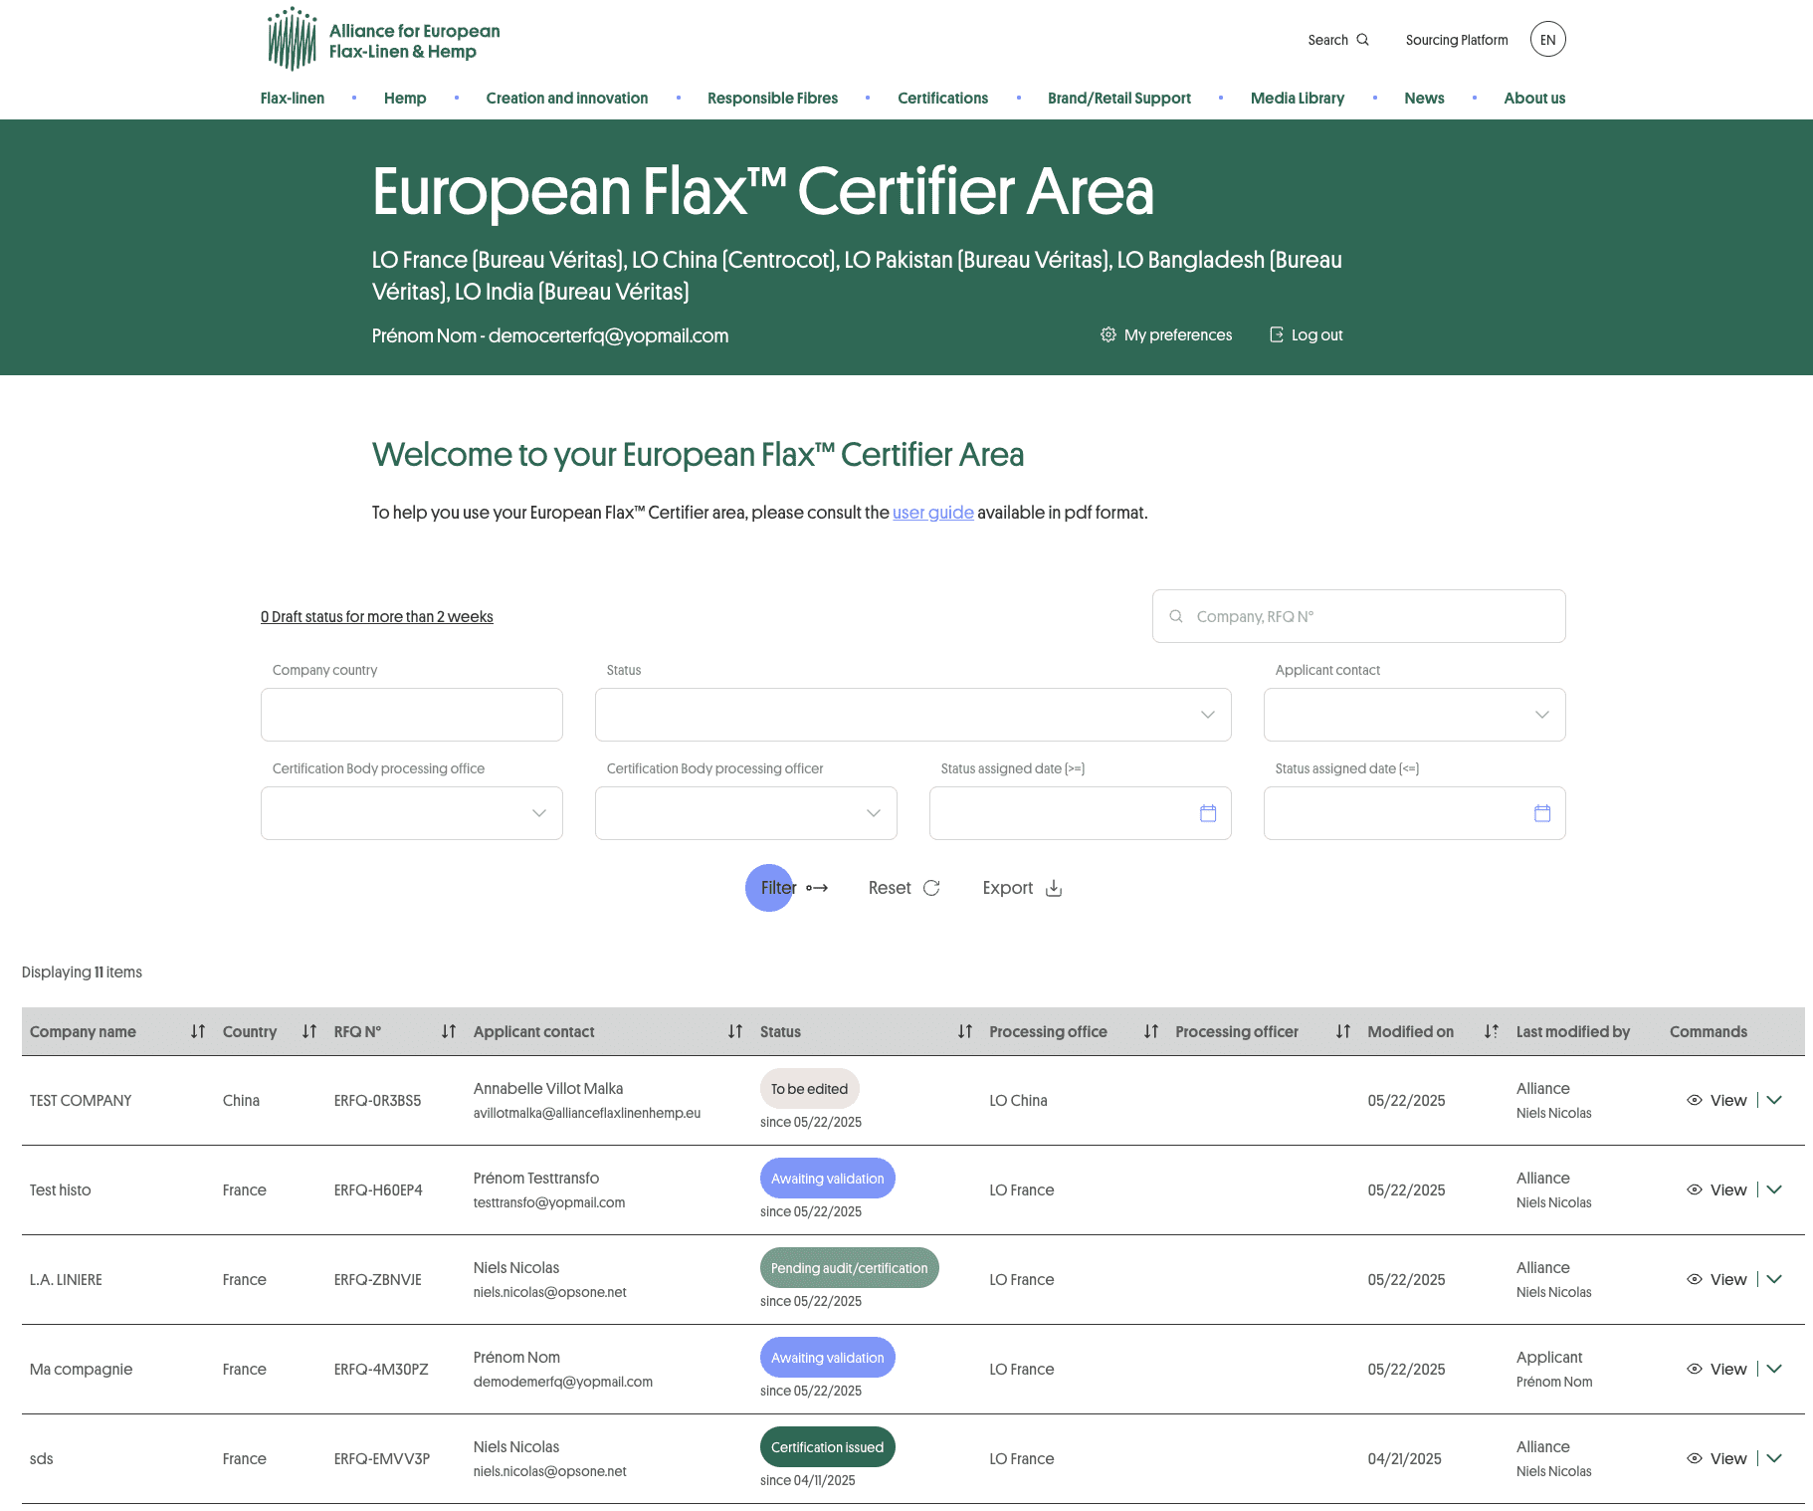The image size is (1813, 1511).
Task: Click the Export download icon
Action: click(x=1054, y=888)
